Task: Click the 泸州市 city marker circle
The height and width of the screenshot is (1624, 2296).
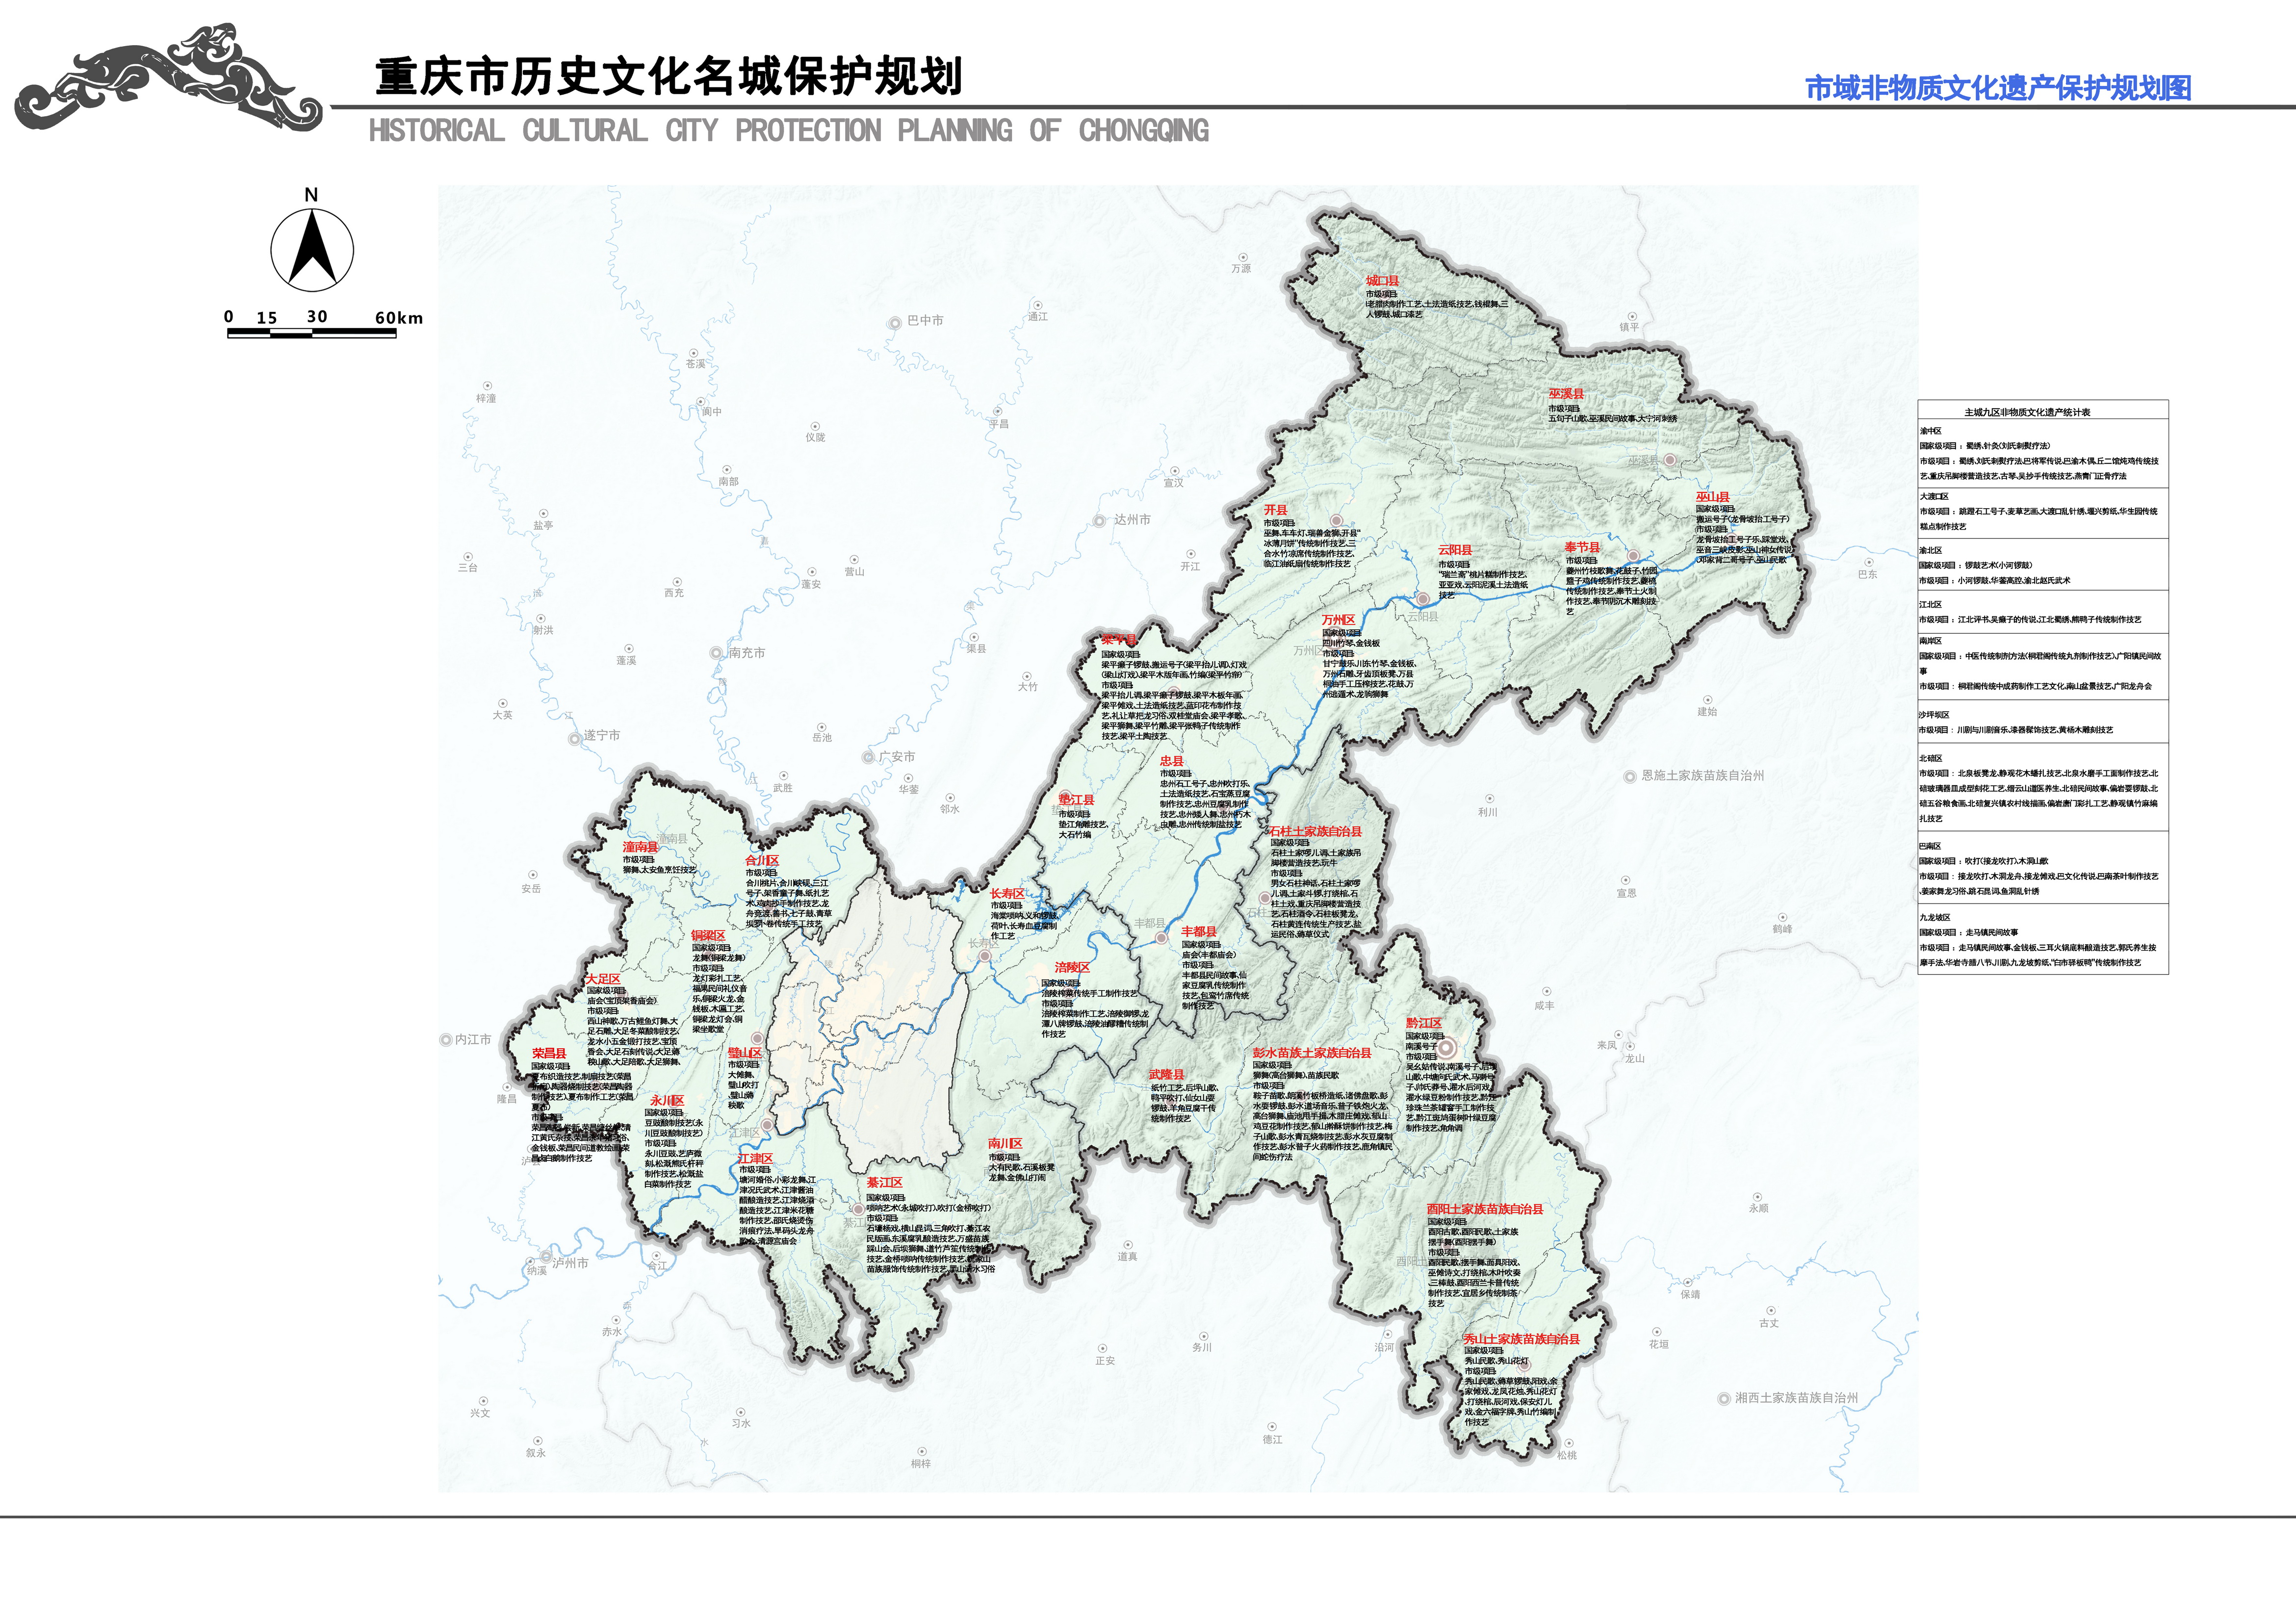Action: tap(546, 1257)
